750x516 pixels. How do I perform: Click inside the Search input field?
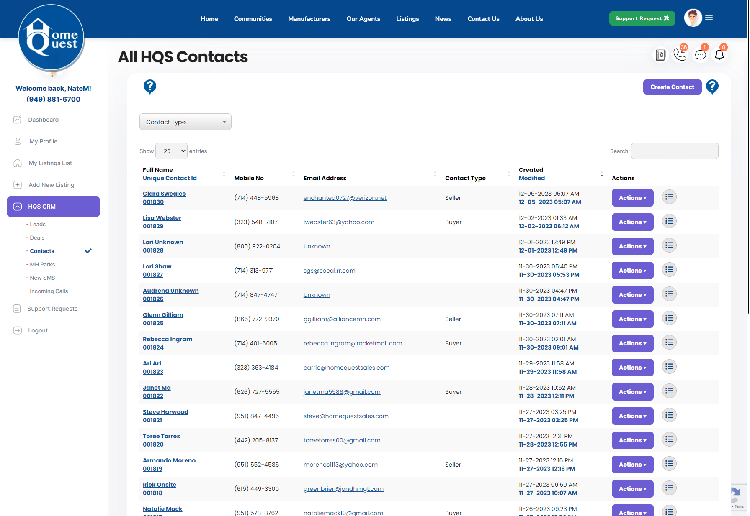[x=674, y=151]
